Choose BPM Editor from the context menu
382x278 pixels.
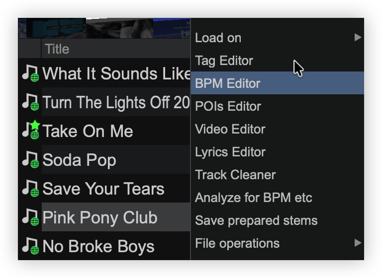227,83
